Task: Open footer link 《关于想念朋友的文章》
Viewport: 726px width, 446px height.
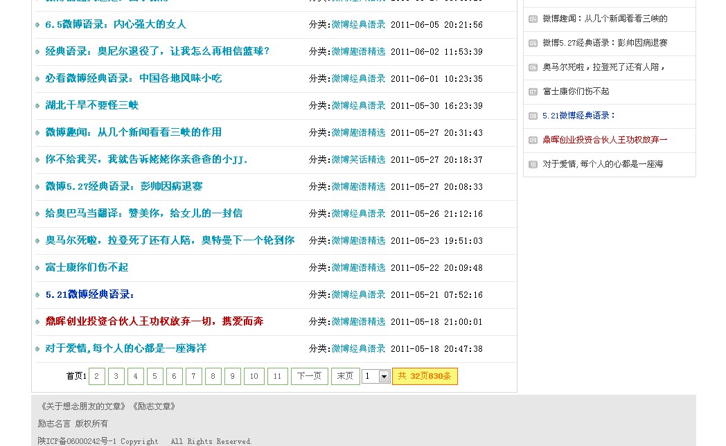Action: click(x=82, y=407)
